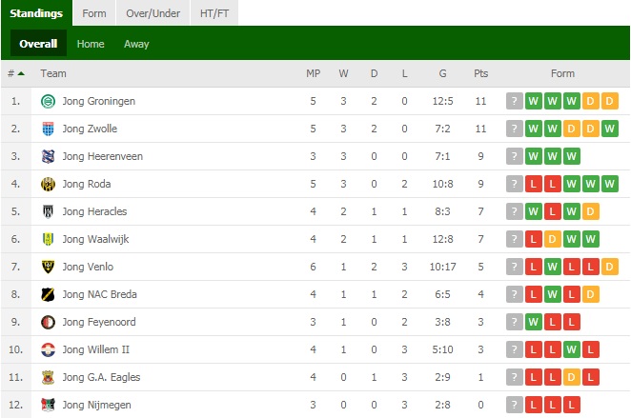Click the Jong Groningen club crest

[x=48, y=101]
